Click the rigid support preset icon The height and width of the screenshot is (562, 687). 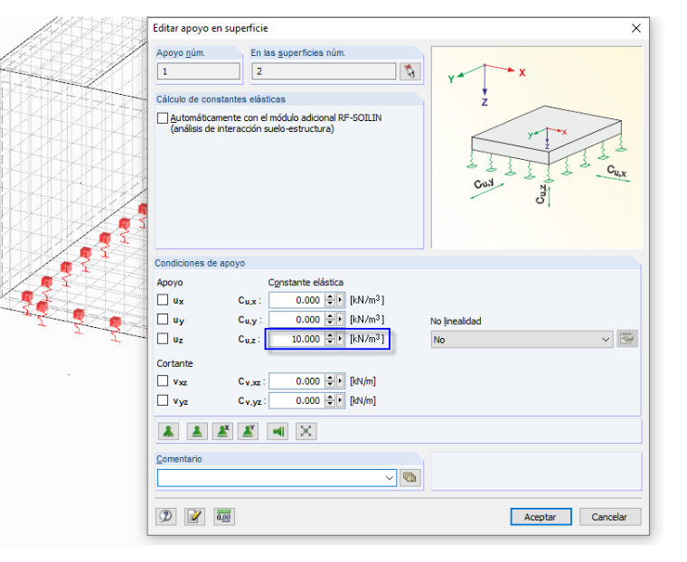tap(168, 432)
